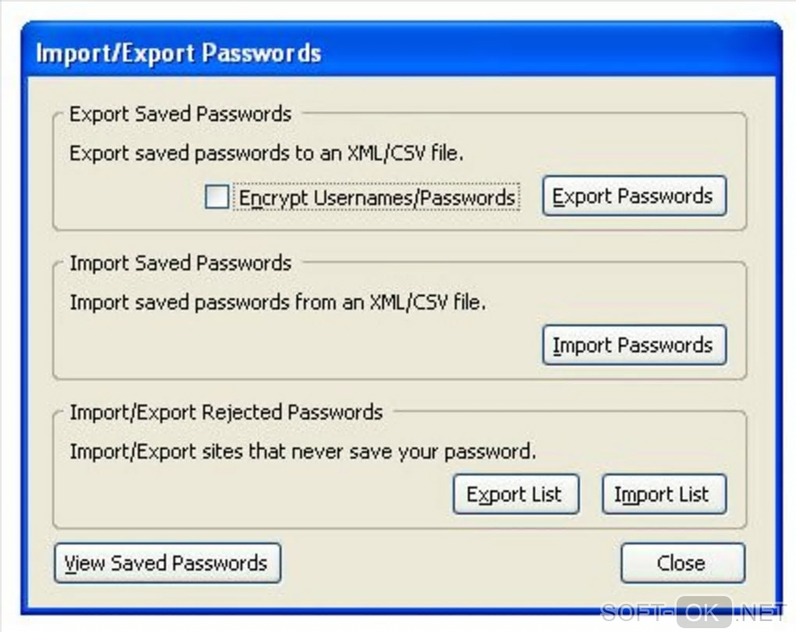Screen dimensions: 796x632
Task: Click the Export Passwords button
Action: click(x=634, y=197)
